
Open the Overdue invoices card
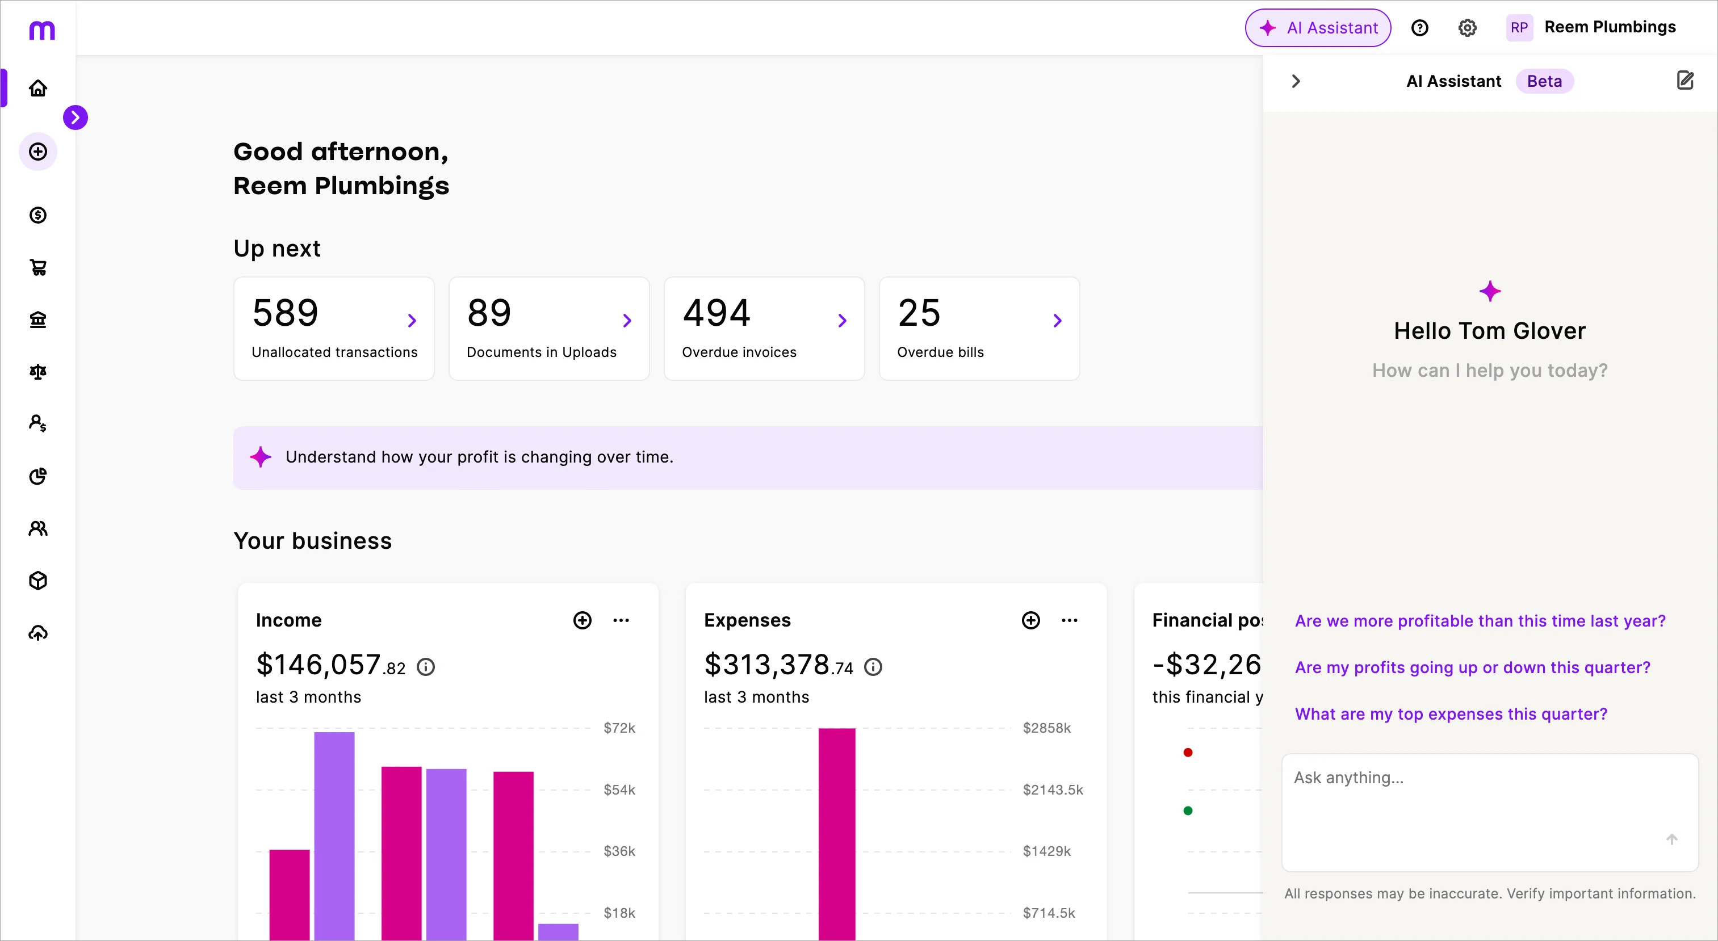[764, 328]
